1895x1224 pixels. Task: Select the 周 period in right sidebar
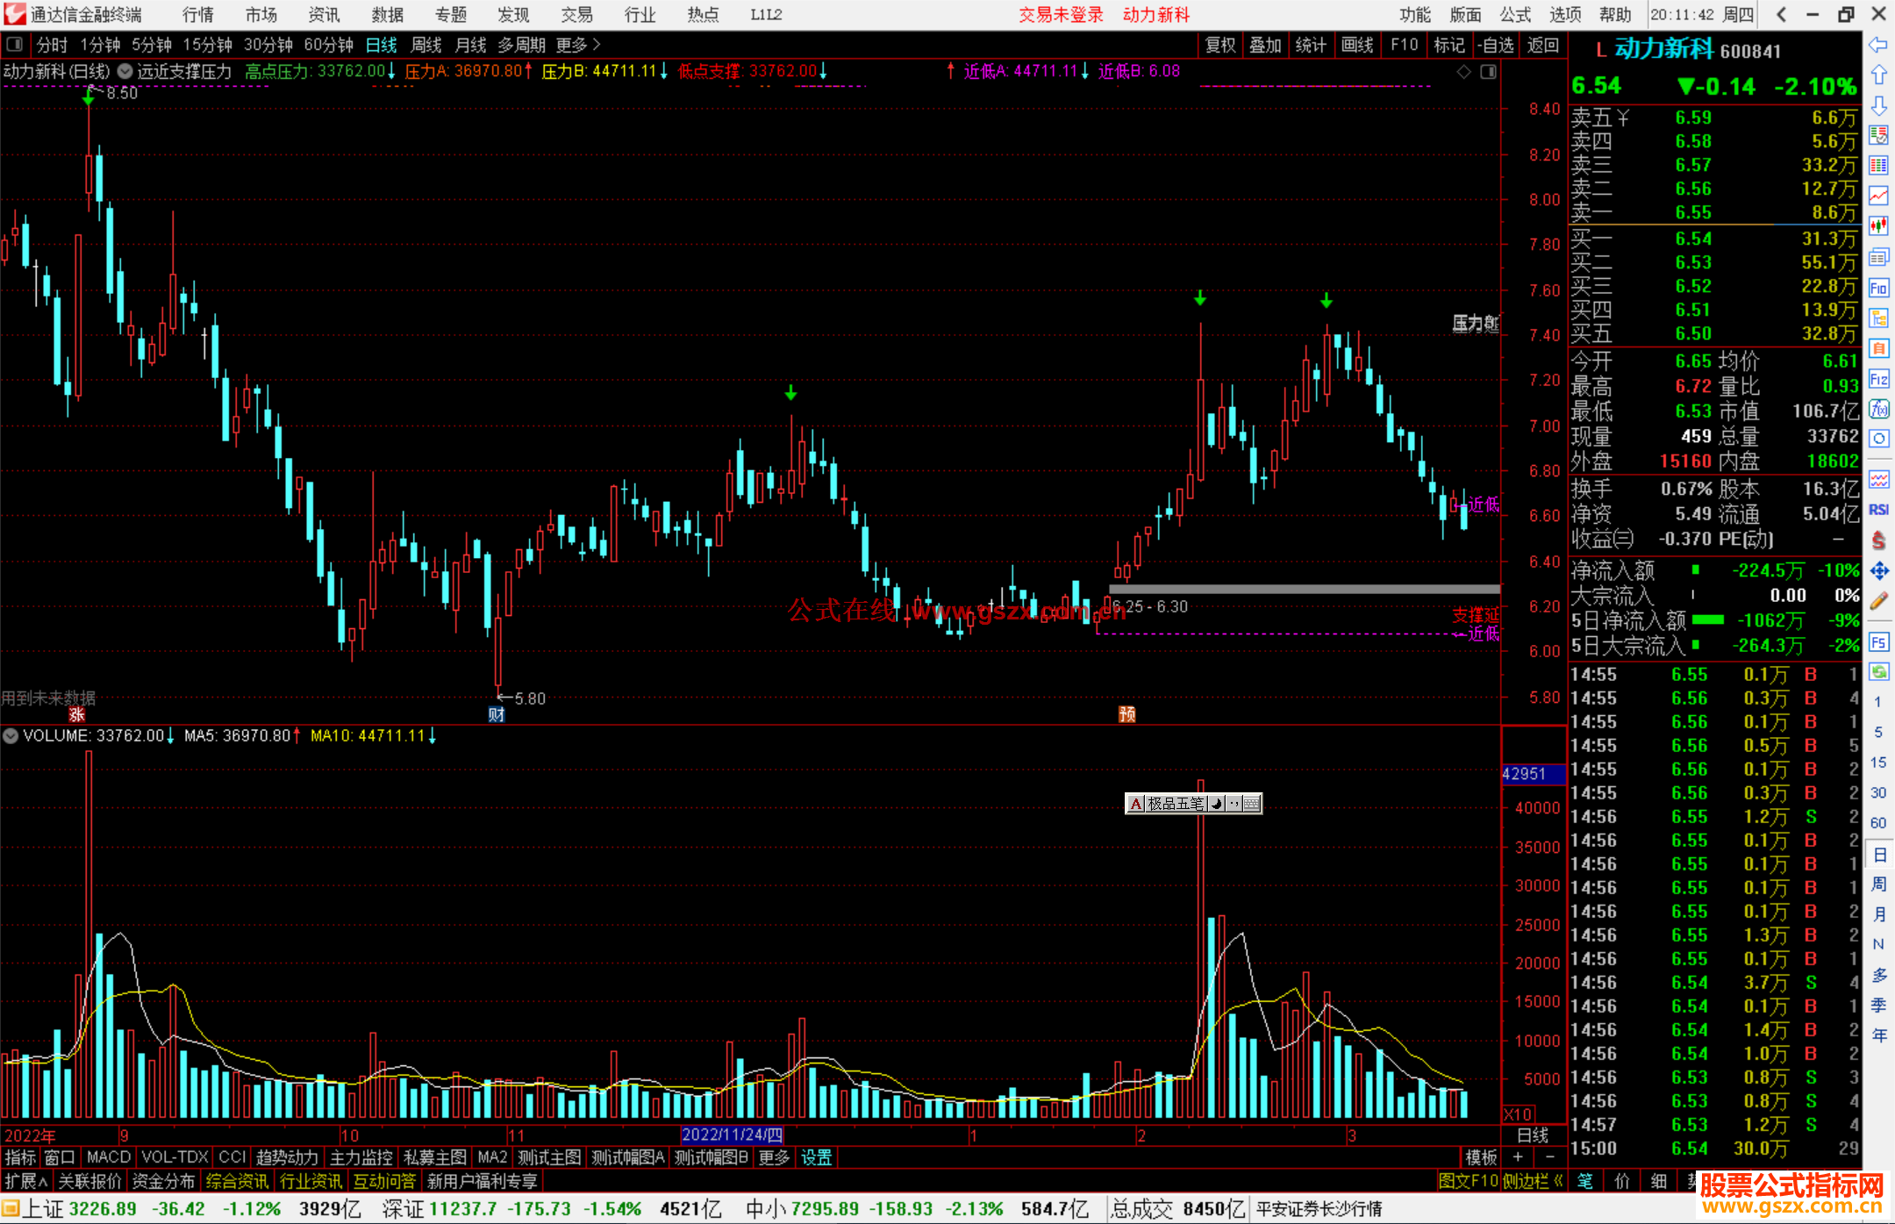(1878, 884)
